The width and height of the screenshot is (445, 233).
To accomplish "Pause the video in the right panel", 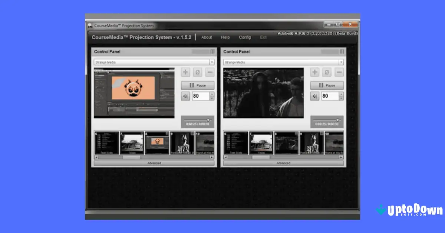I will pyautogui.click(x=327, y=85).
